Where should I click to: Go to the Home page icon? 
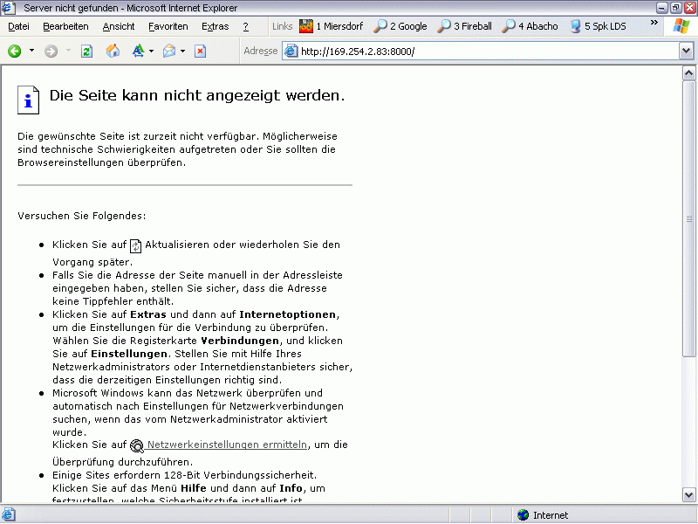point(113,52)
